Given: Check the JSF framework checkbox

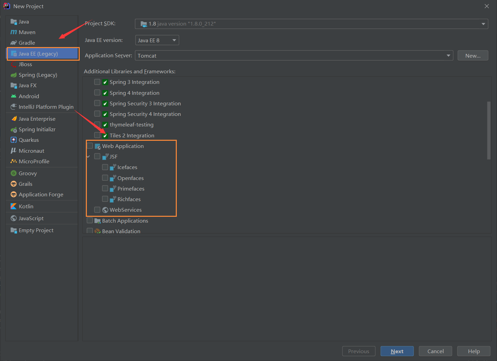Looking at the screenshot, I should (x=97, y=156).
